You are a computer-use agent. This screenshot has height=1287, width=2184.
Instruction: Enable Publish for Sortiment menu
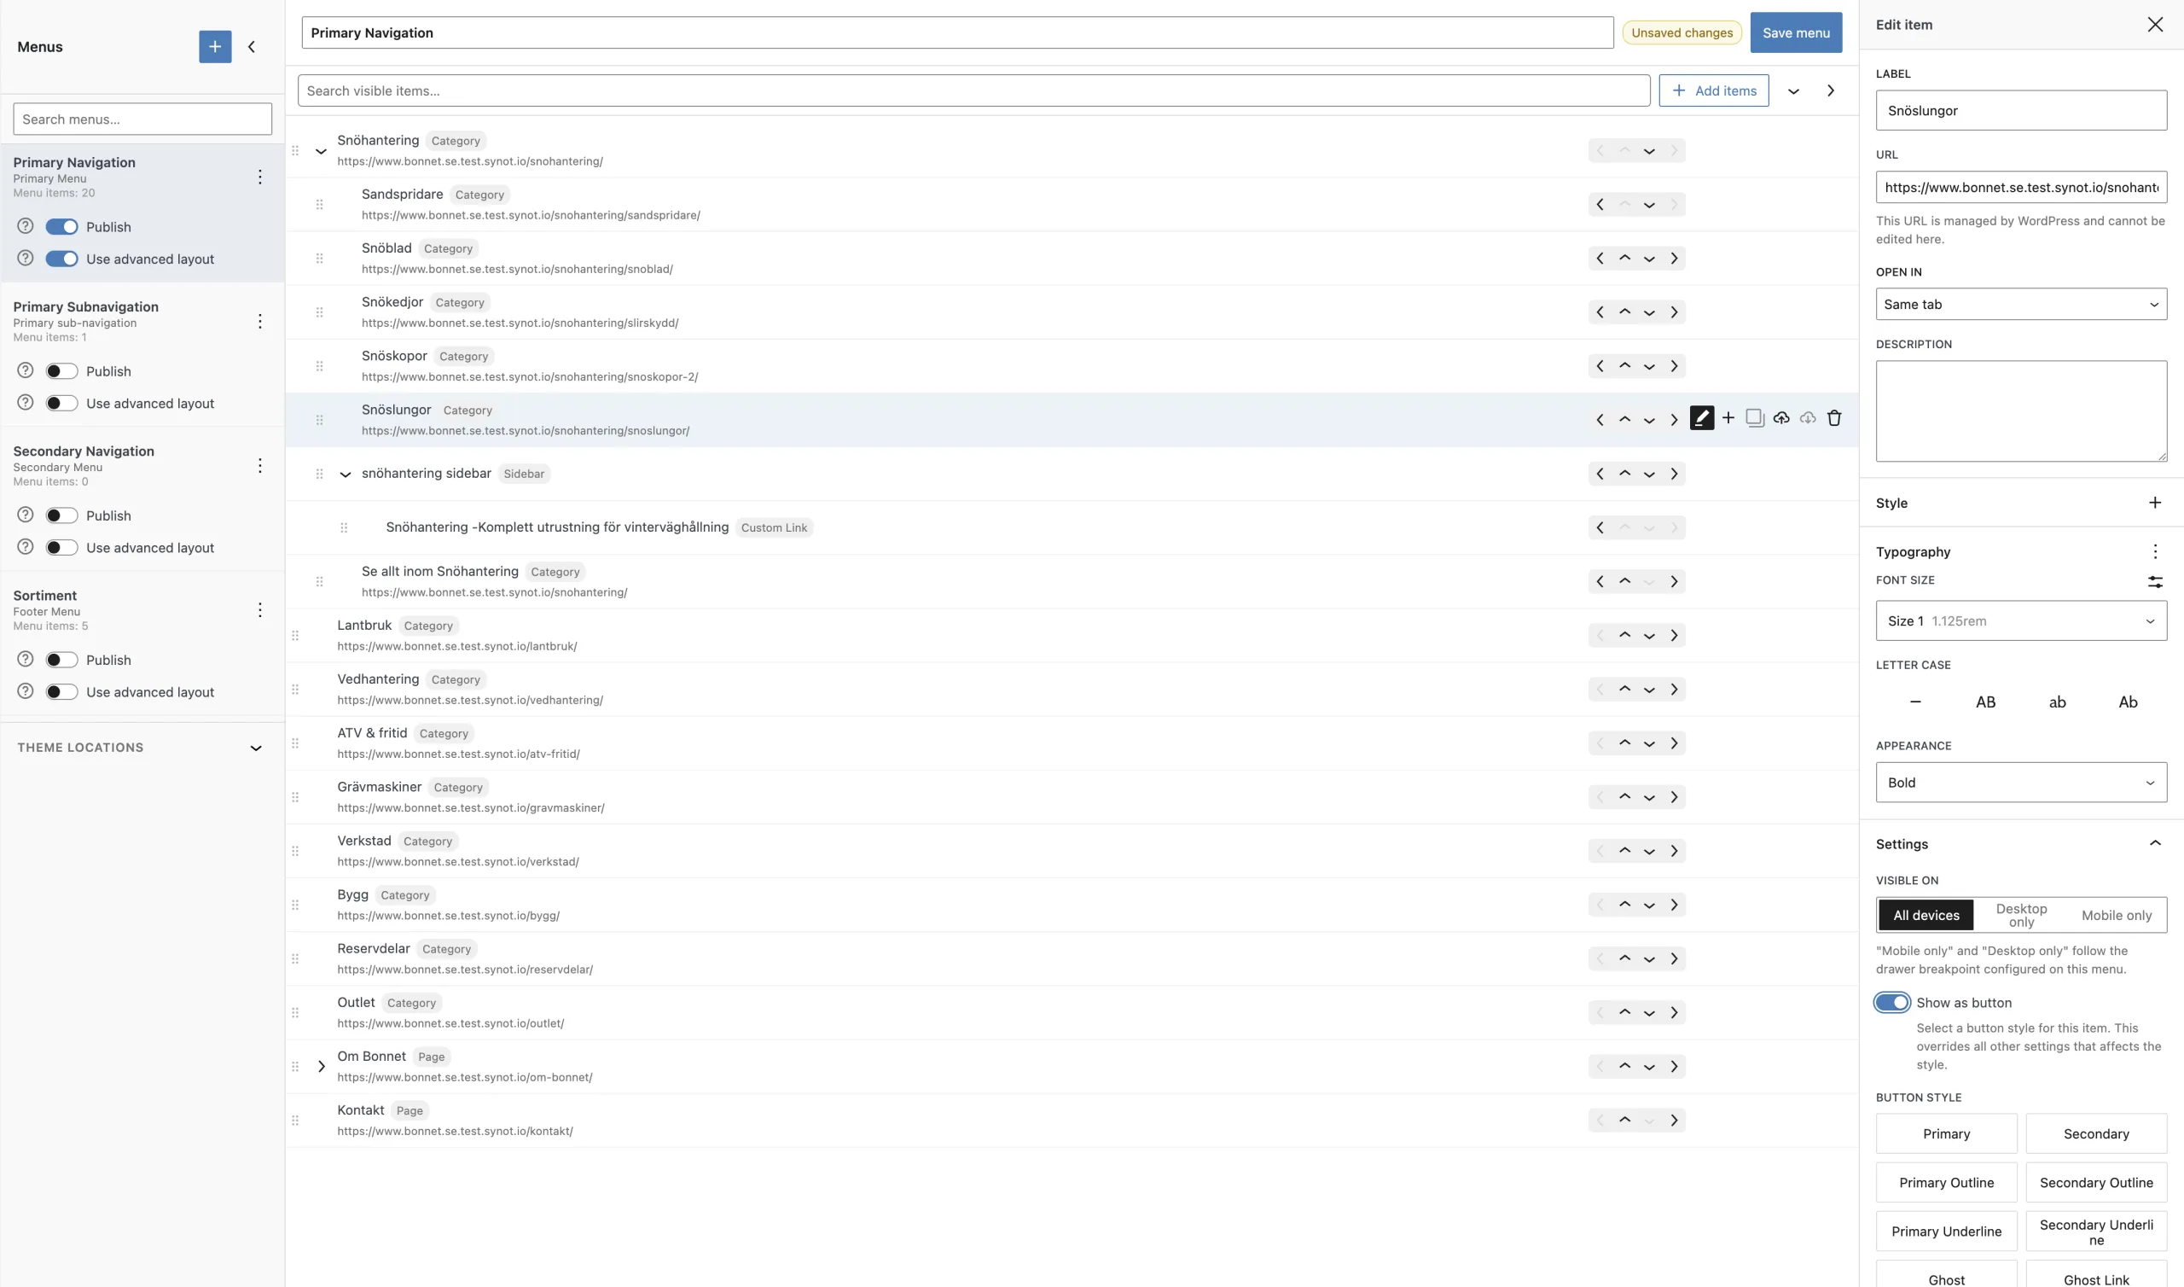[x=61, y=660]
